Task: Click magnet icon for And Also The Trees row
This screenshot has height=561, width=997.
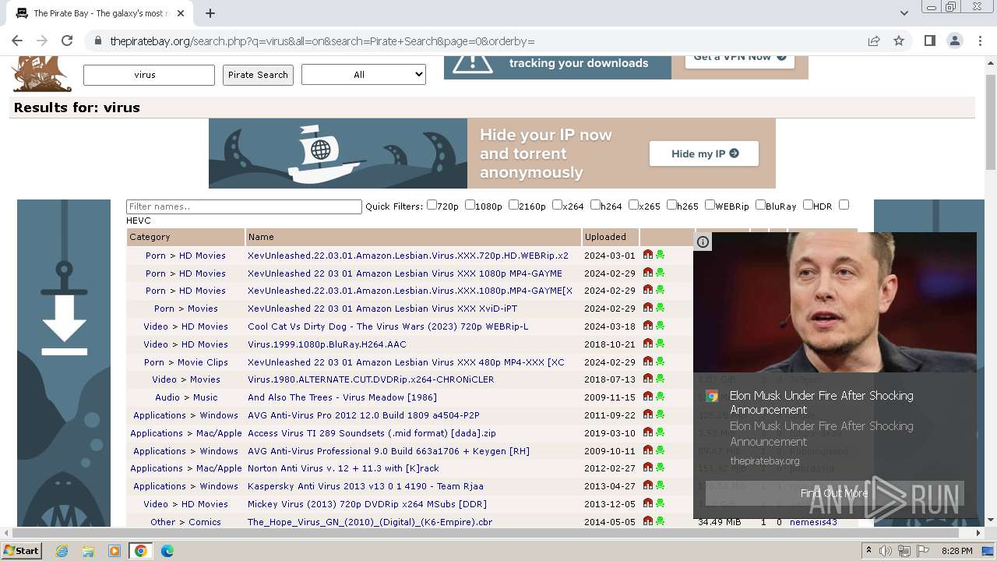Action: point(648,397)
